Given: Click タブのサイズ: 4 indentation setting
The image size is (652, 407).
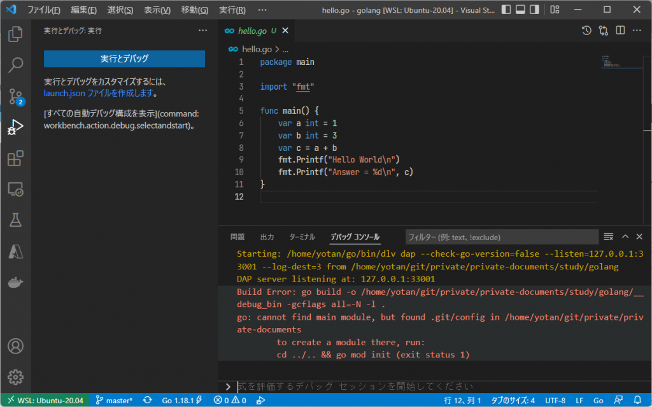Looking at the screenshot, I should [x=513, y=401].
